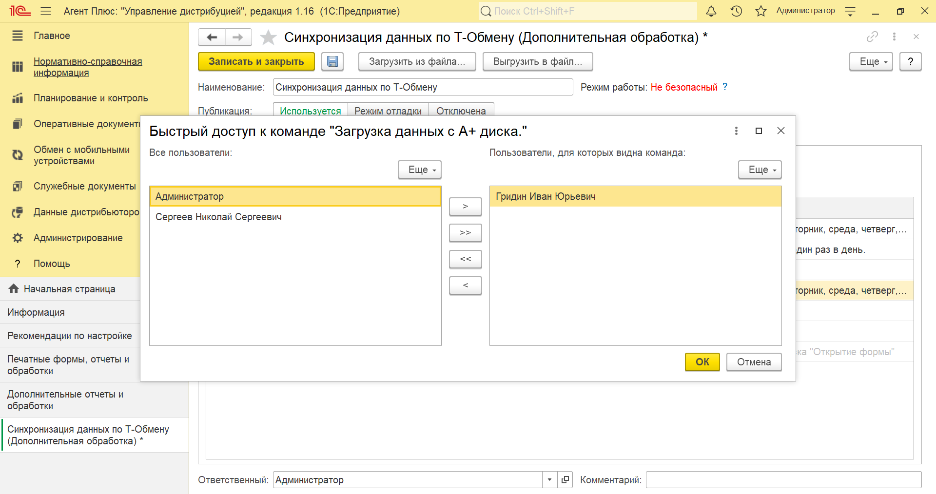Move all users right with >> button
This screenshot has height=494, width=936.
[466, 233]
